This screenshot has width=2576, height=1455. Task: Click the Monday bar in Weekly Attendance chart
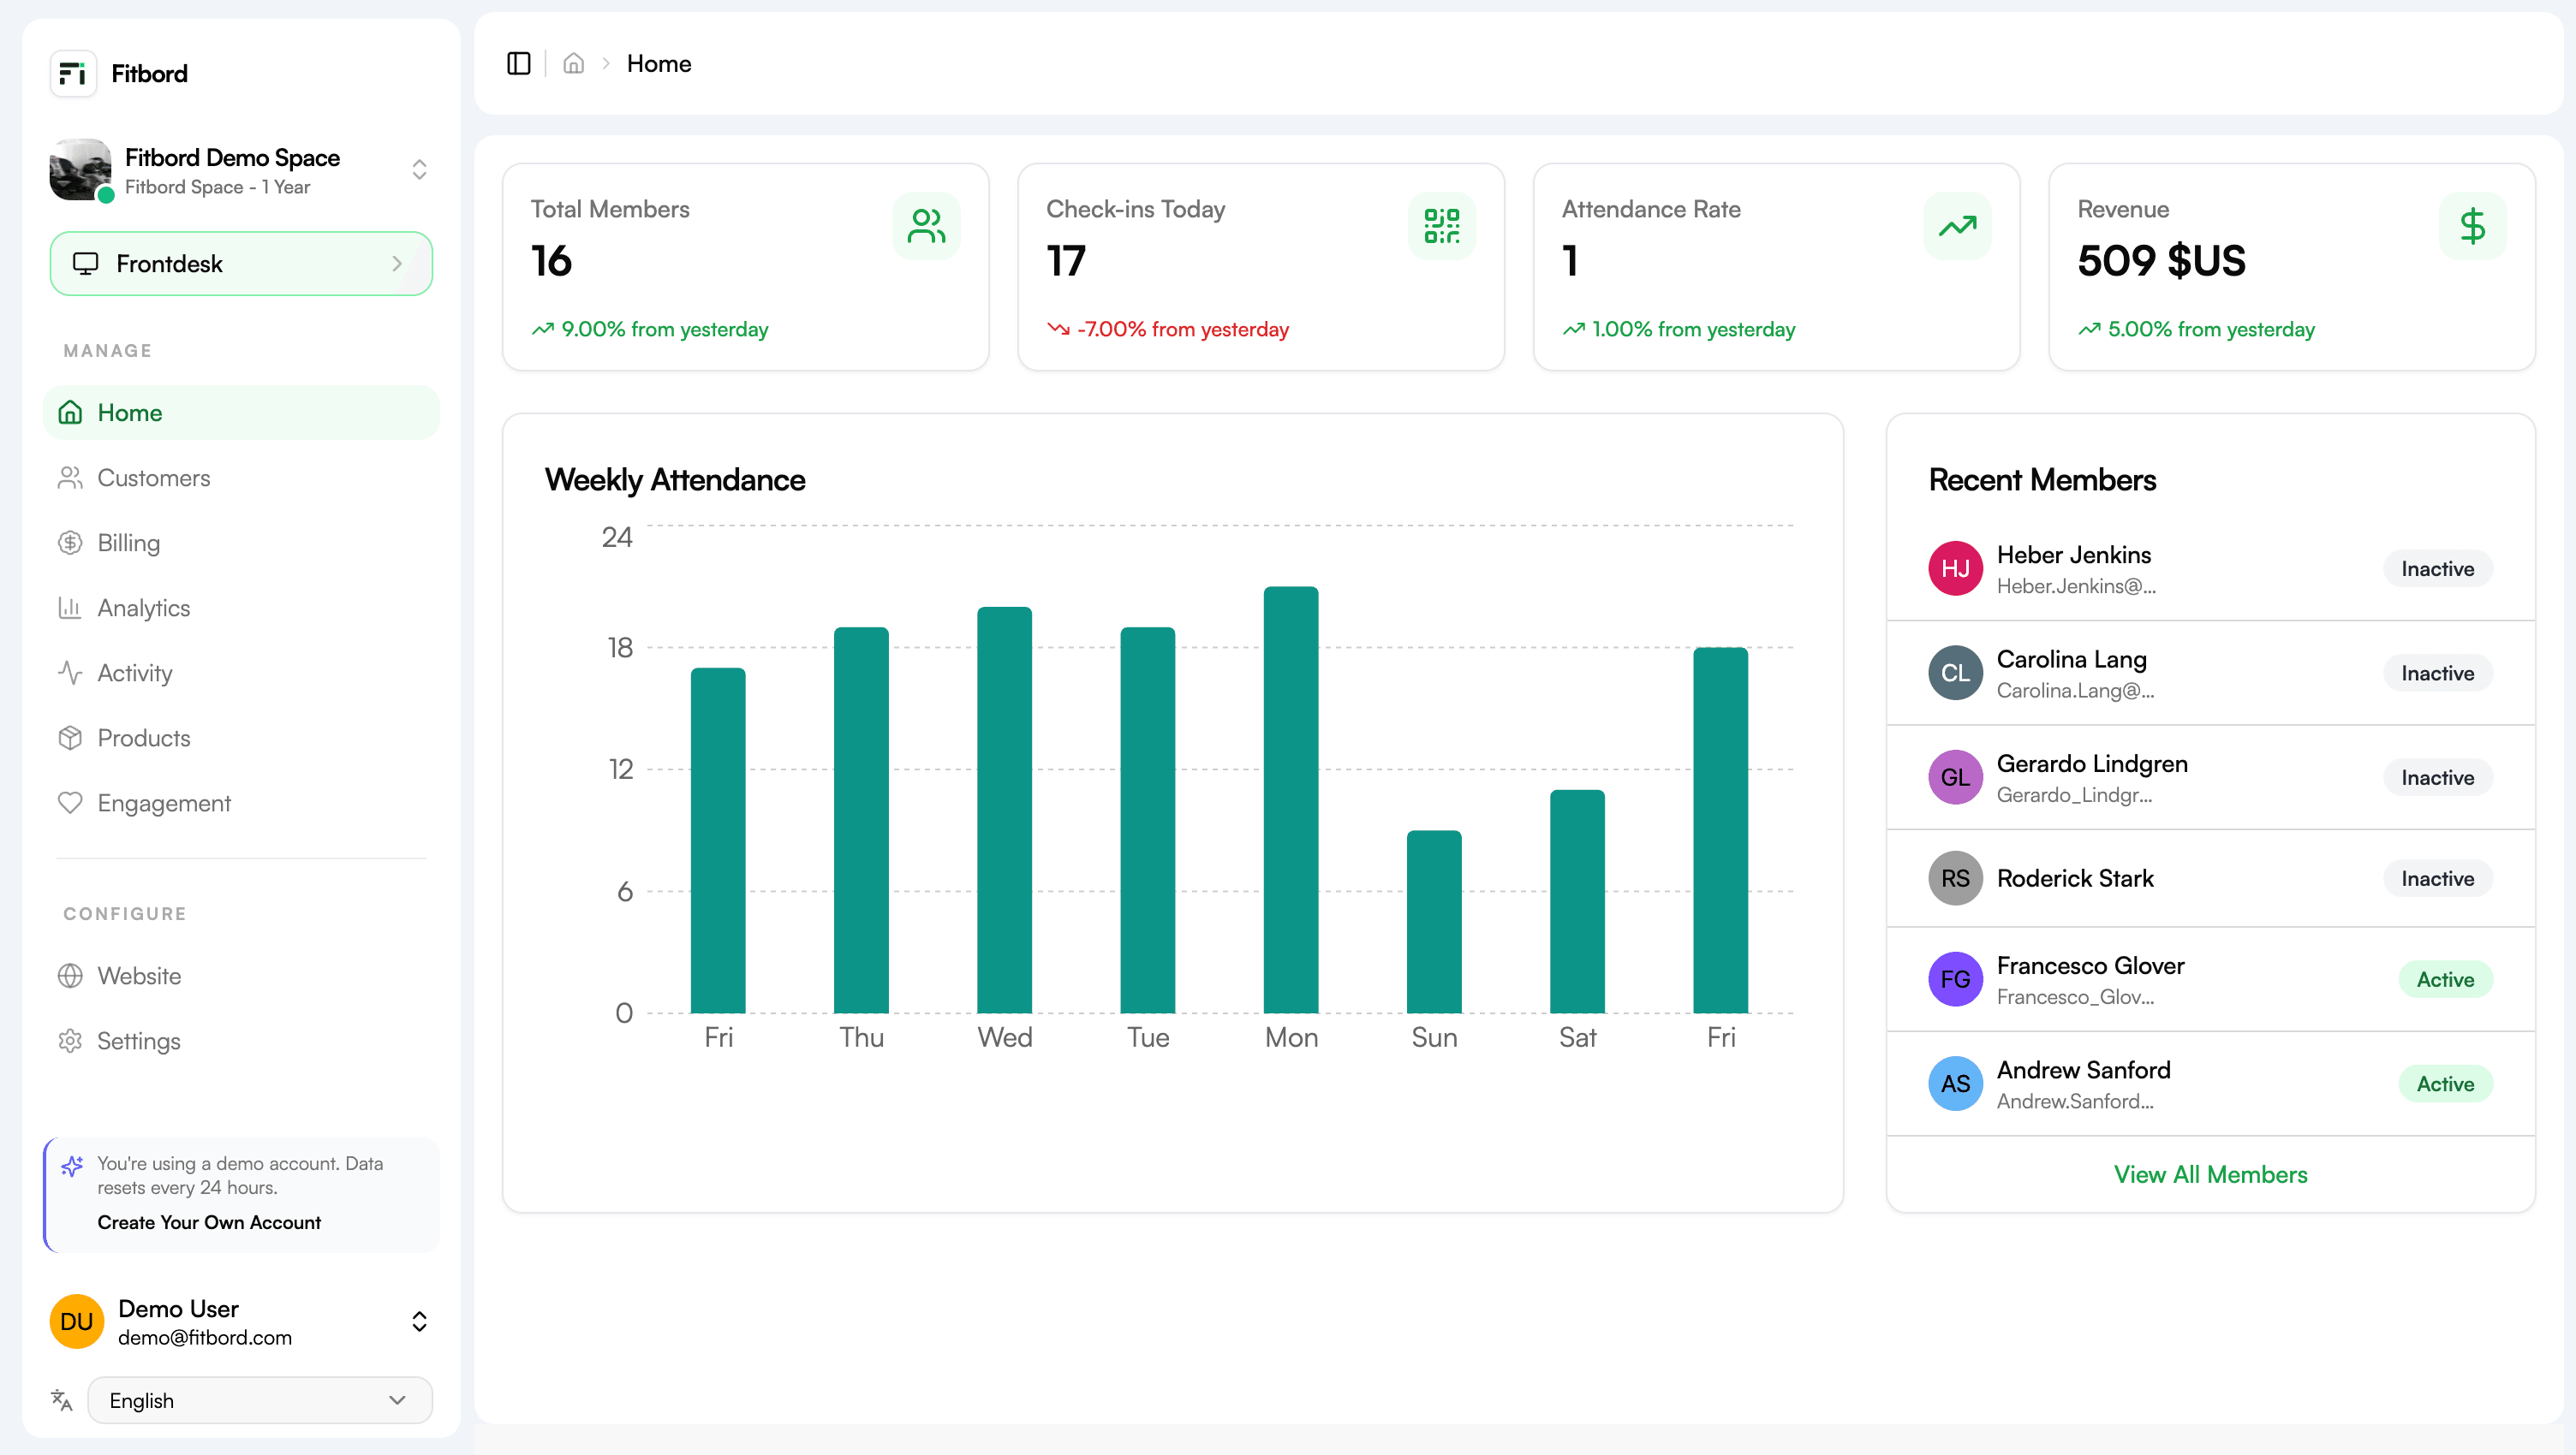pos(1291,799)
